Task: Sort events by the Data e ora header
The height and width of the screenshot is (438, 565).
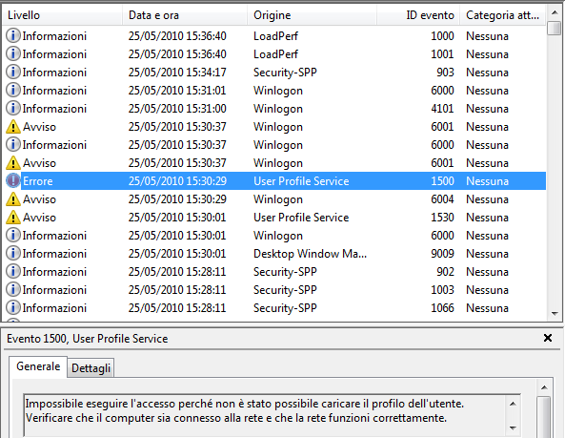Action: point(185,15)
